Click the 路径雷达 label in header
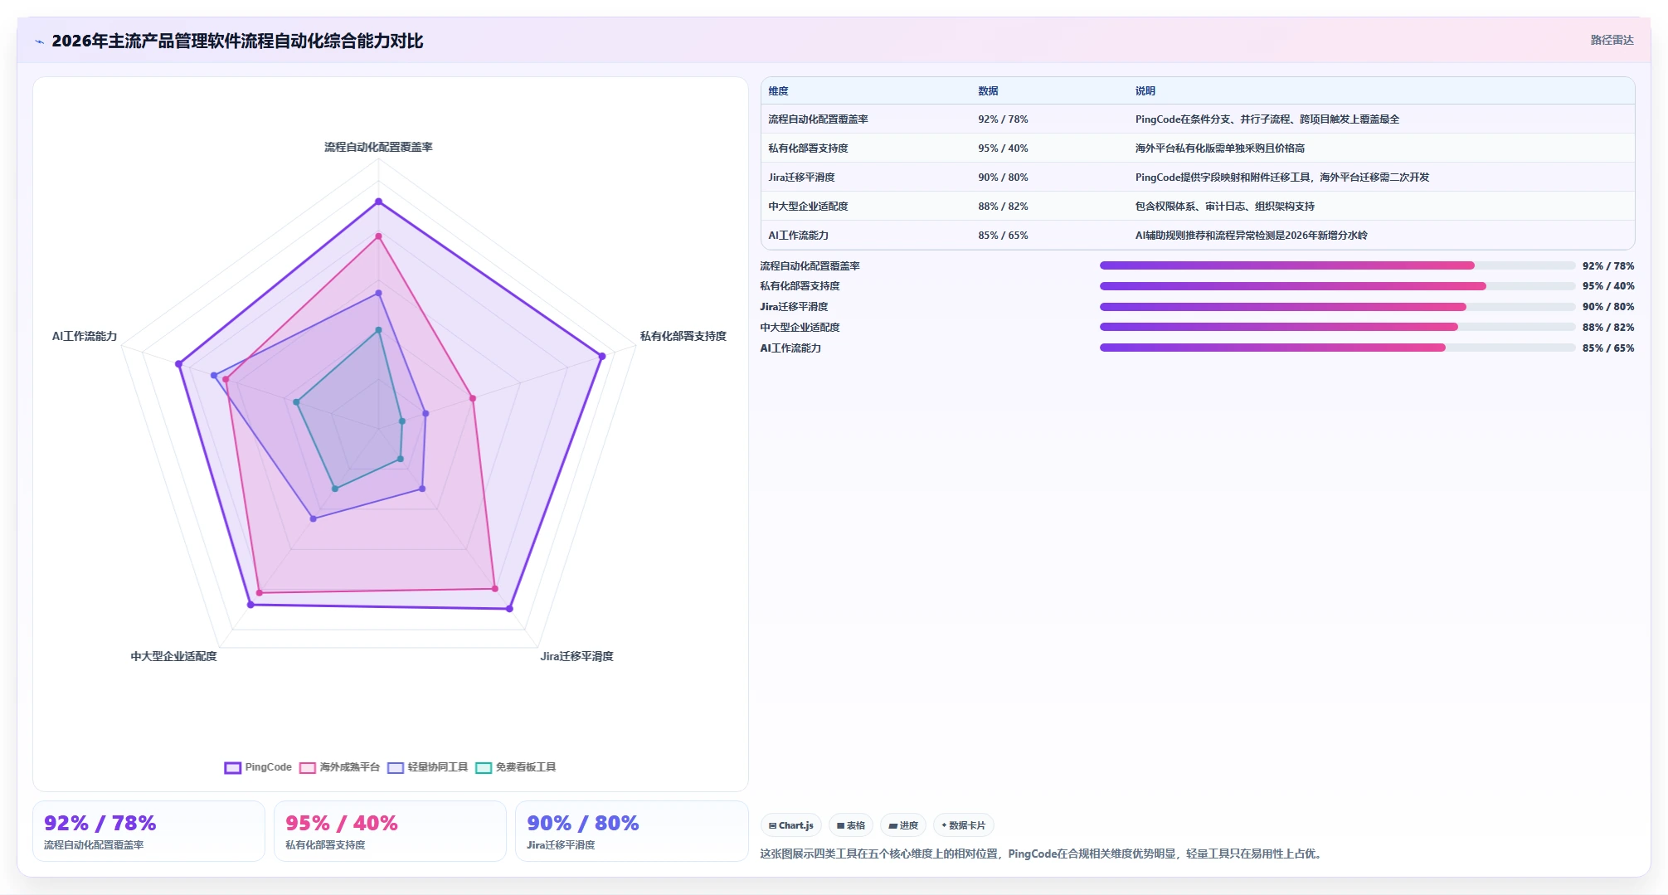Image resolution: width=1668 pixels, height=895 pixels. point(1612,40)
